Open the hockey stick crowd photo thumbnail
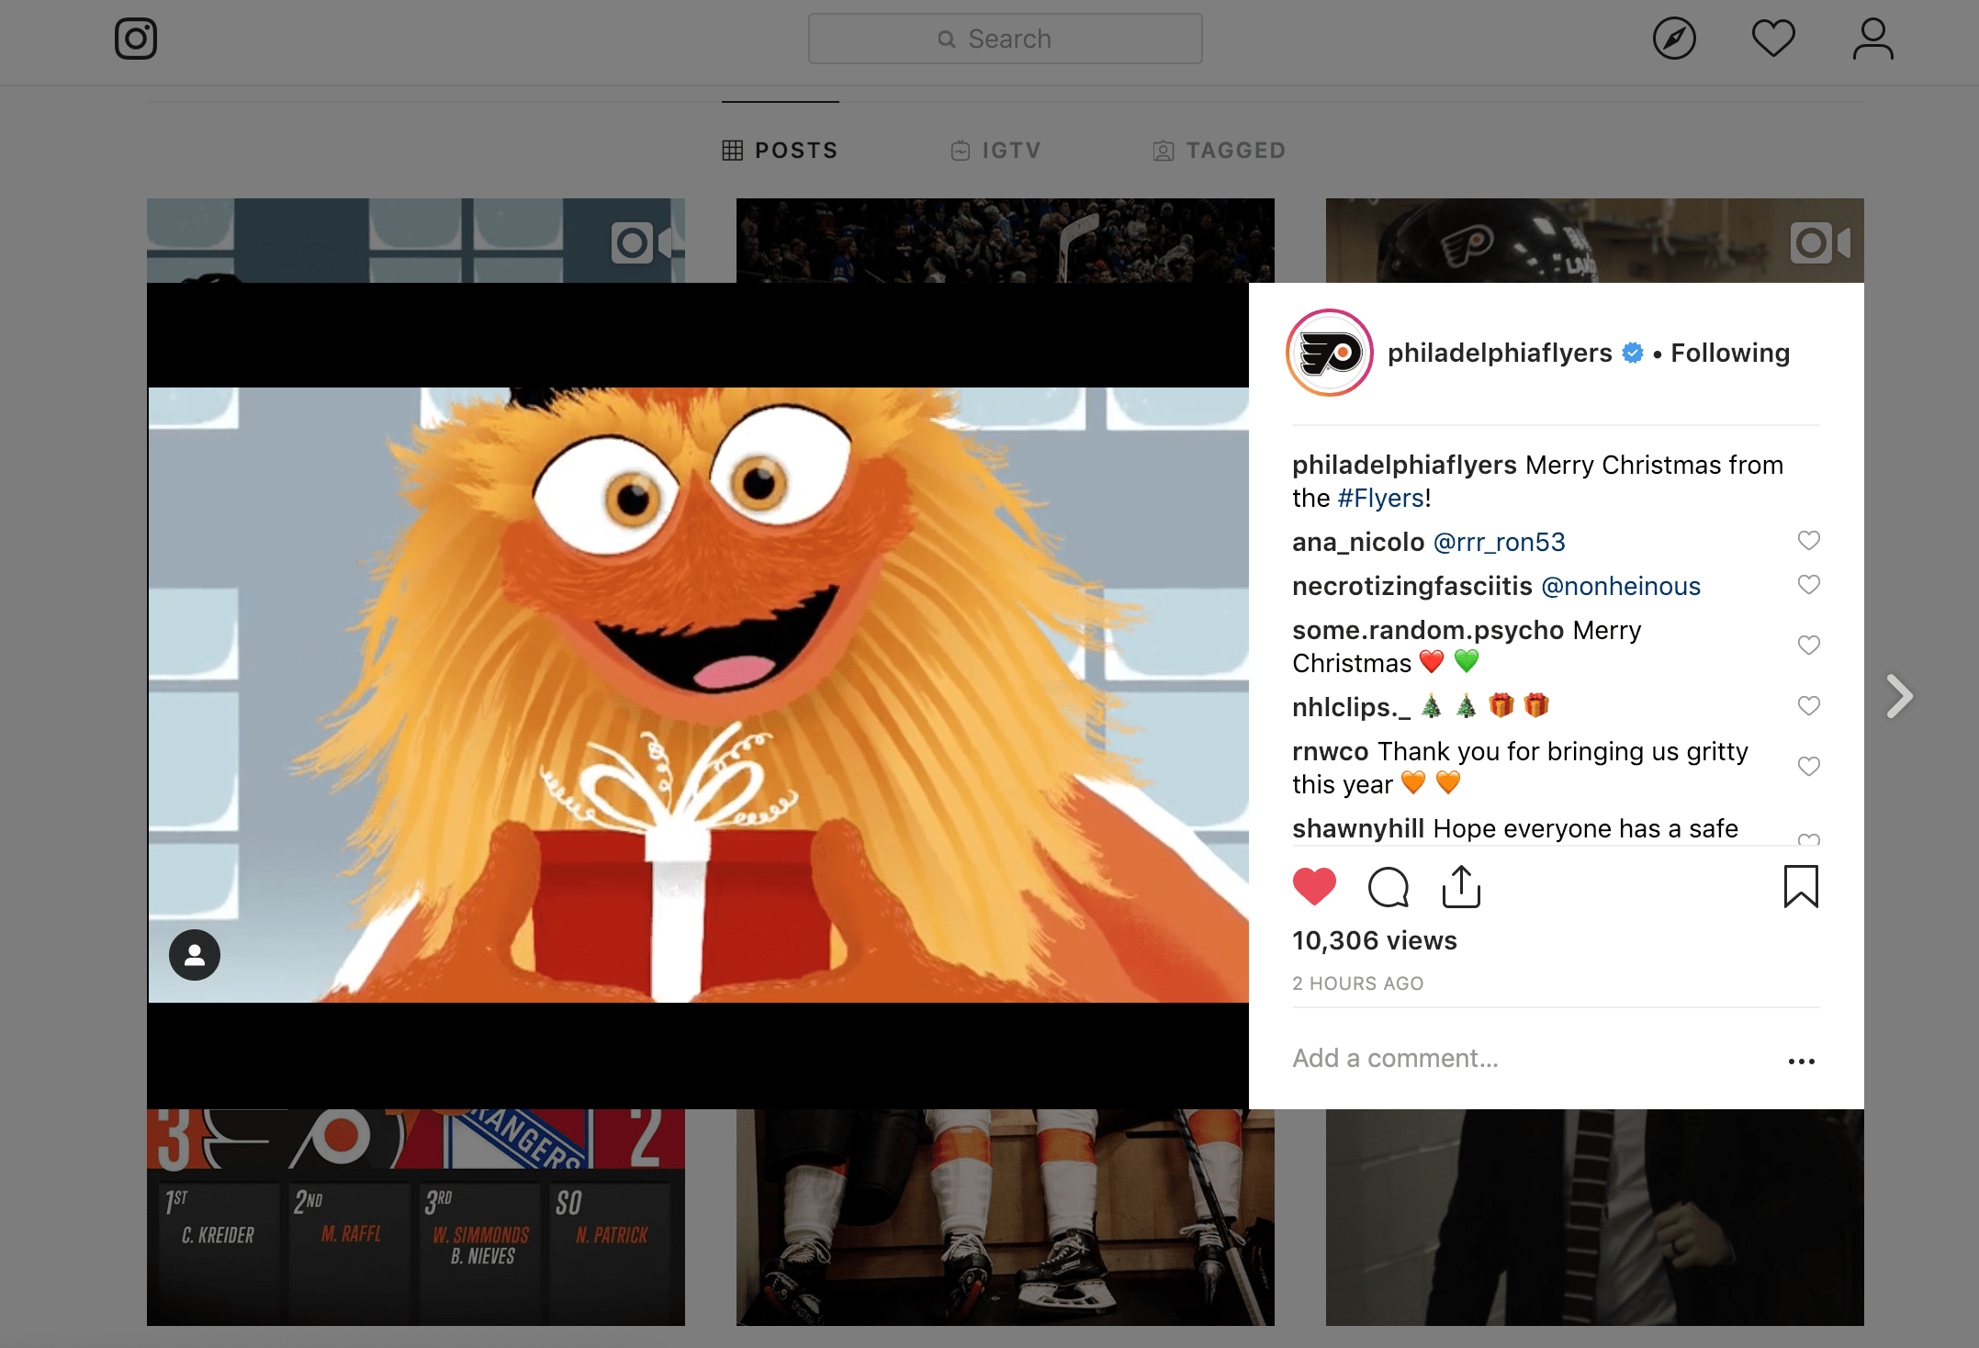The width and height of the screenshot is (1979, 1348). (x=1006, y=241)
